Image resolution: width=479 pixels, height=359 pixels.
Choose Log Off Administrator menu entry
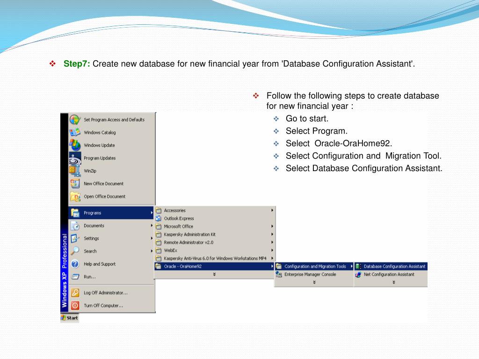click(112, 293)
